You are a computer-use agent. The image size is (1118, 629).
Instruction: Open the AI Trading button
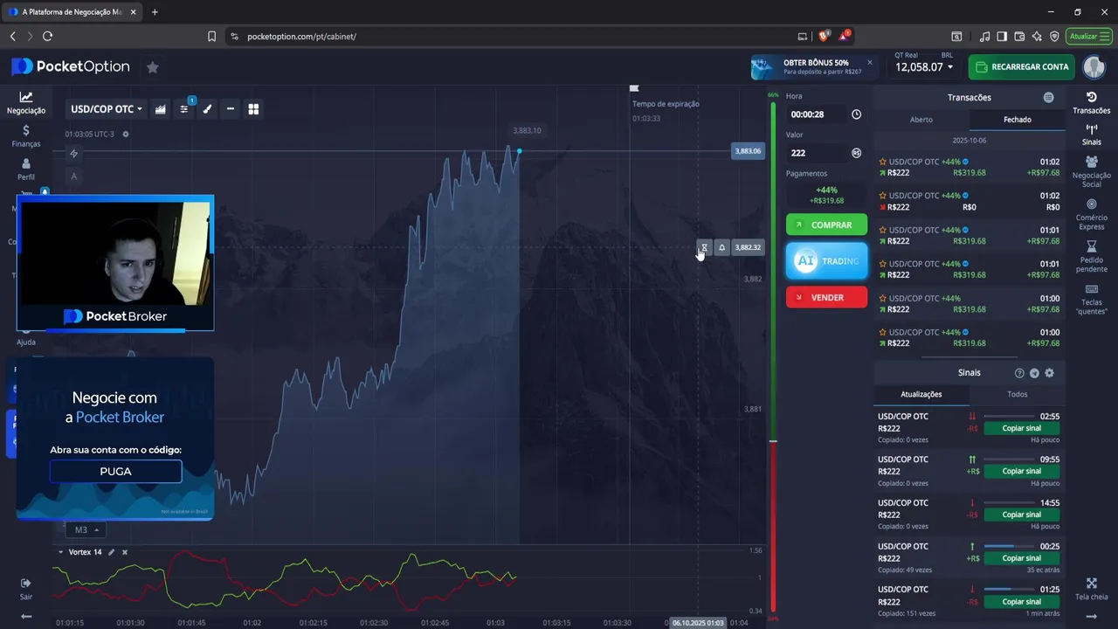[x=826, y=261]
